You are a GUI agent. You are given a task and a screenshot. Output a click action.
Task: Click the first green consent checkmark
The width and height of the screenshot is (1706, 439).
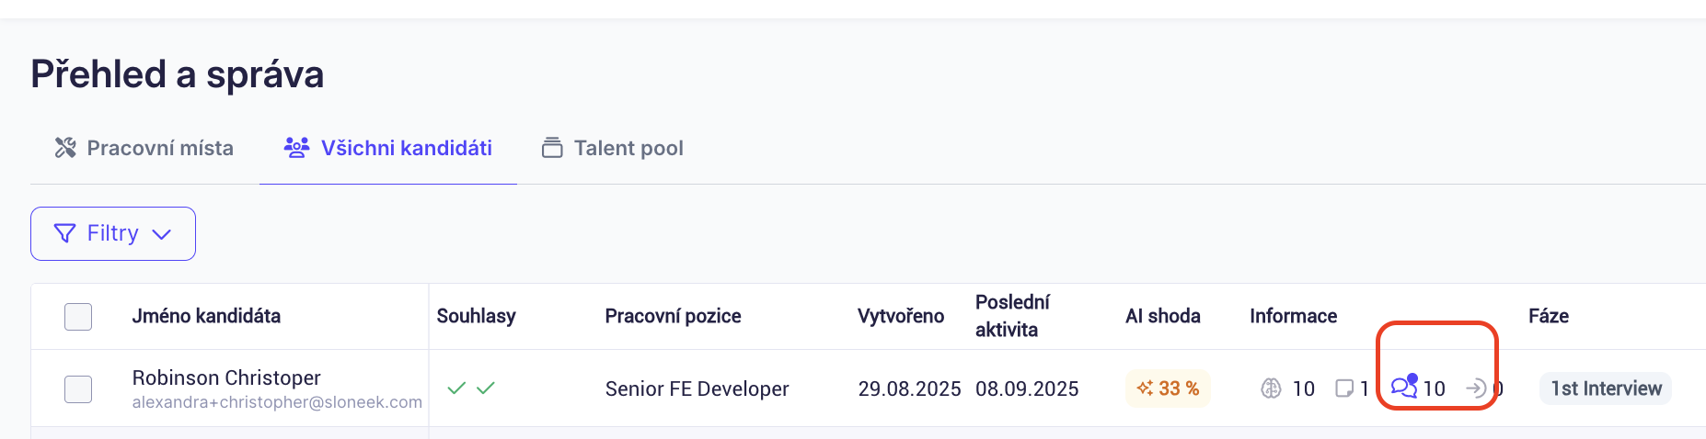[456, 388]
